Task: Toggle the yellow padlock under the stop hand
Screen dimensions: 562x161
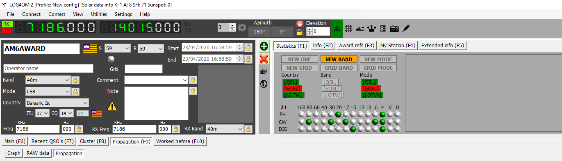Action: point(300,32)
